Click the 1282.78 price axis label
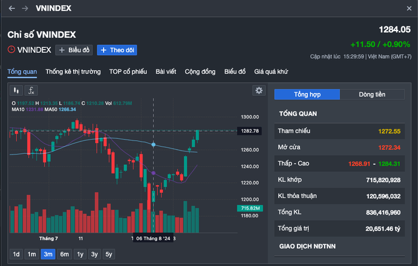 pyautogui.click(x=250, y=131)
